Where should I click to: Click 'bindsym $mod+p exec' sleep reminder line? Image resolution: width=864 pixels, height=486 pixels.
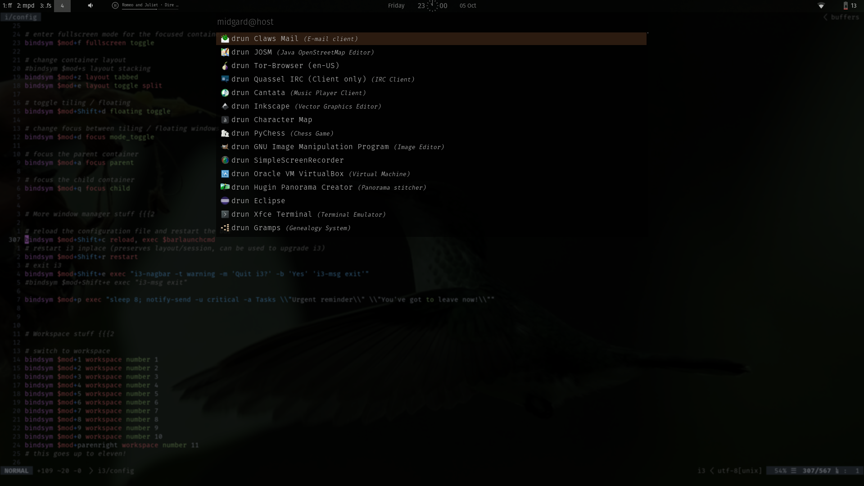pos(260,300)
